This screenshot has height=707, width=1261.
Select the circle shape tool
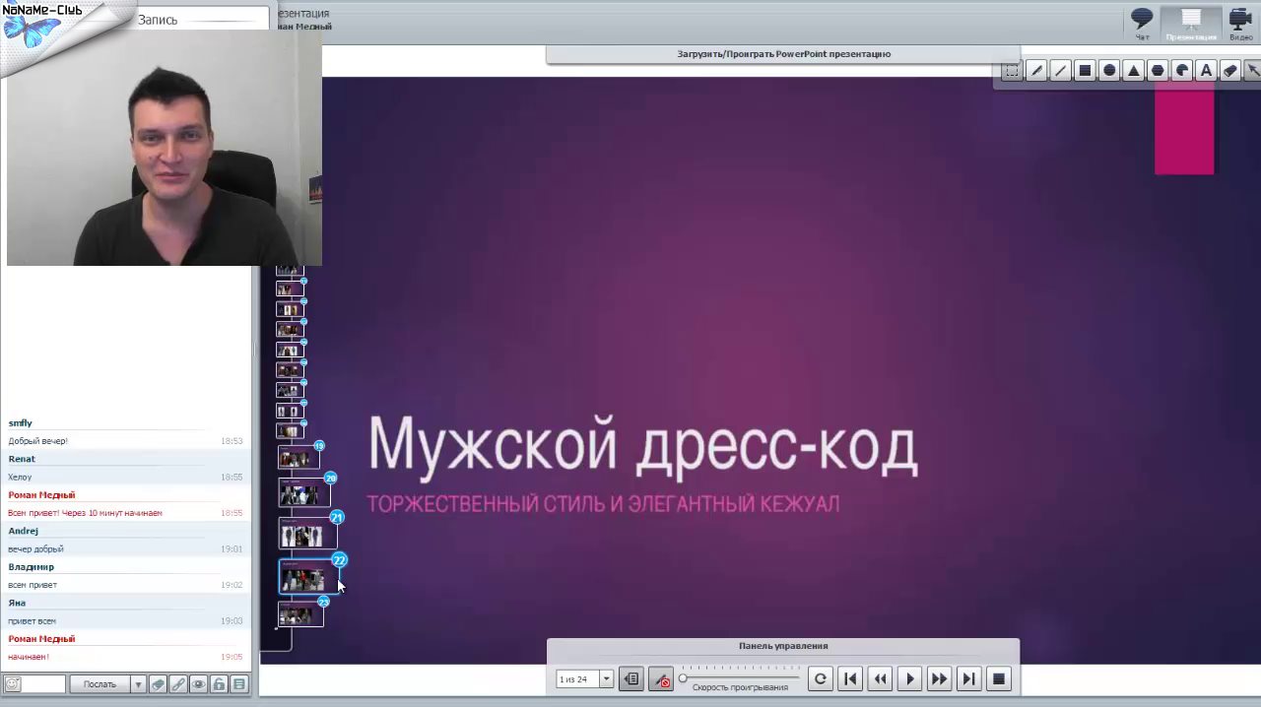click(x=1109, y=71)
